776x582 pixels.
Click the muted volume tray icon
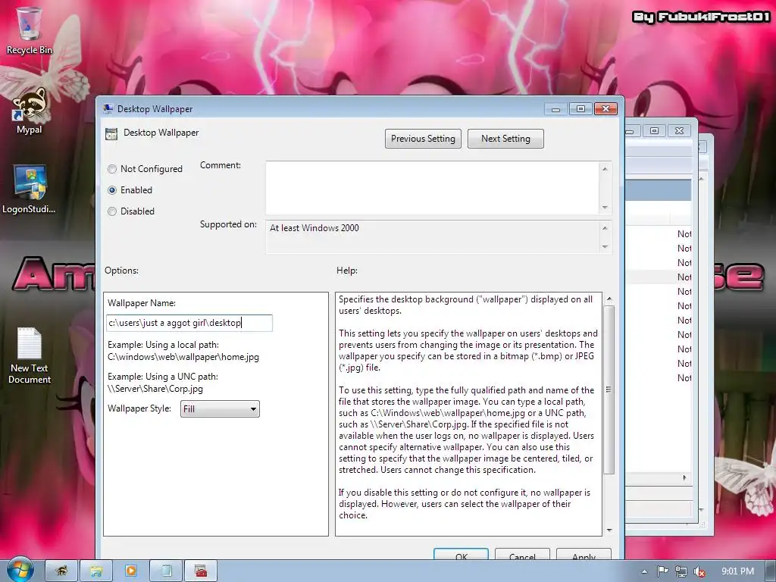[699, 571]
